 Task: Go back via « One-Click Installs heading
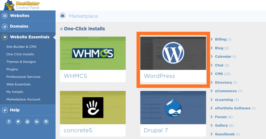(82, 29)
